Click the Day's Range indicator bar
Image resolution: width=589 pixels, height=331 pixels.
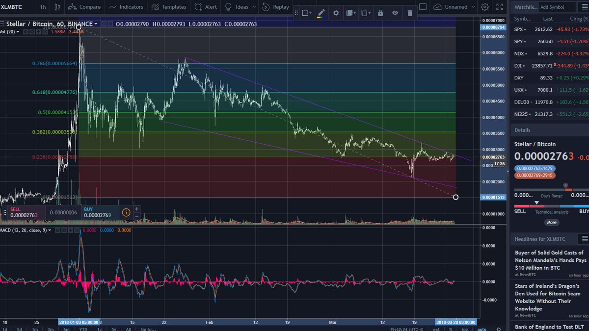click(551, 190)
